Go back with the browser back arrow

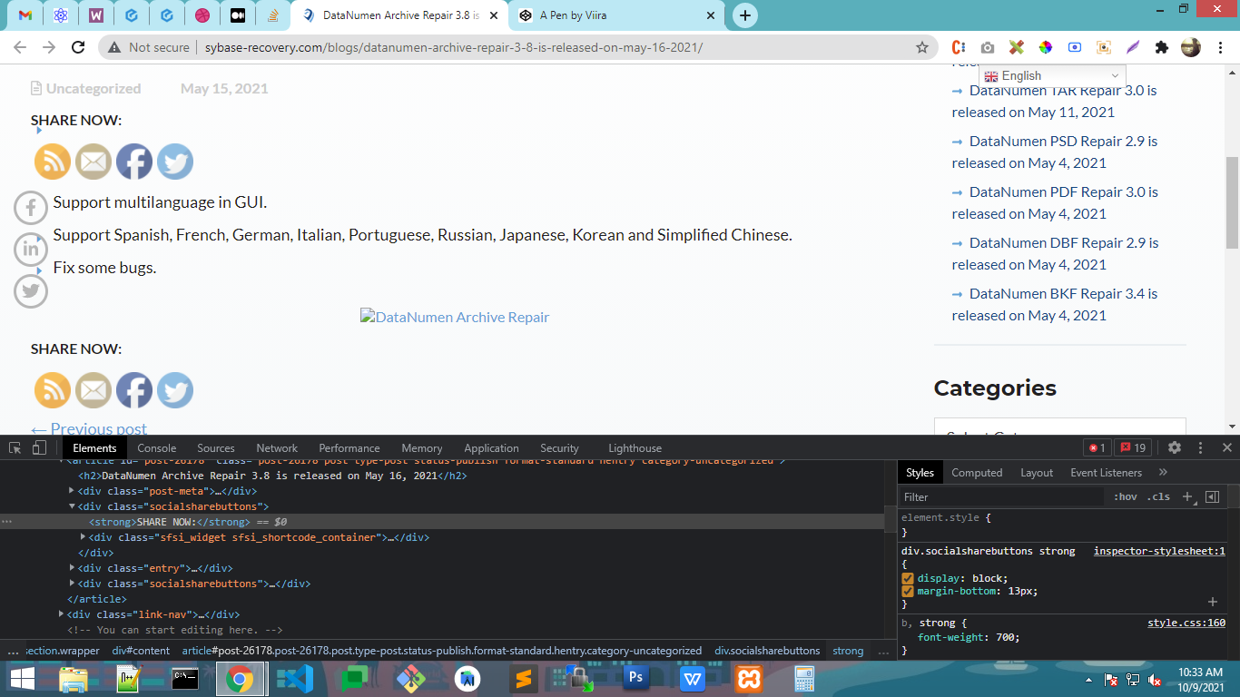tap(20, 47)
